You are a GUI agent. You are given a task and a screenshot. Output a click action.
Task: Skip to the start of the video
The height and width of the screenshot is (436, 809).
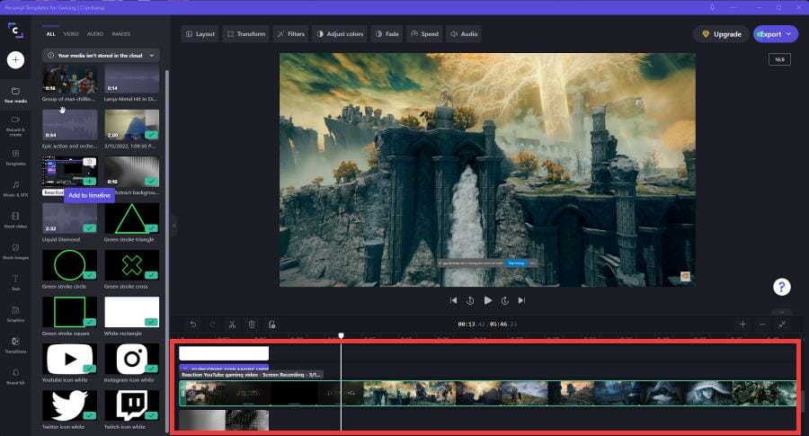pos(453,300)
